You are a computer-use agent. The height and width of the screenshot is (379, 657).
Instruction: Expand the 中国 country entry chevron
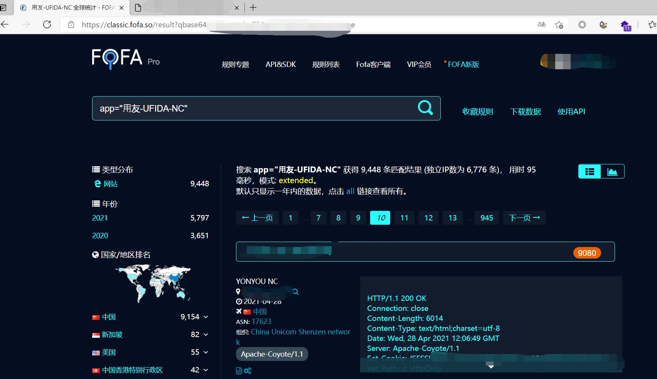point(206,317)
